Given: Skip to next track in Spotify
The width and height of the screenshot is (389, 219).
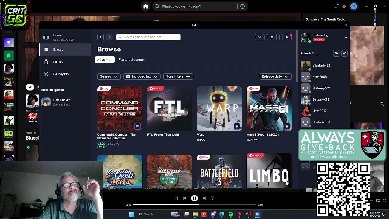Looking at the screenshot, I should [204, 198].
